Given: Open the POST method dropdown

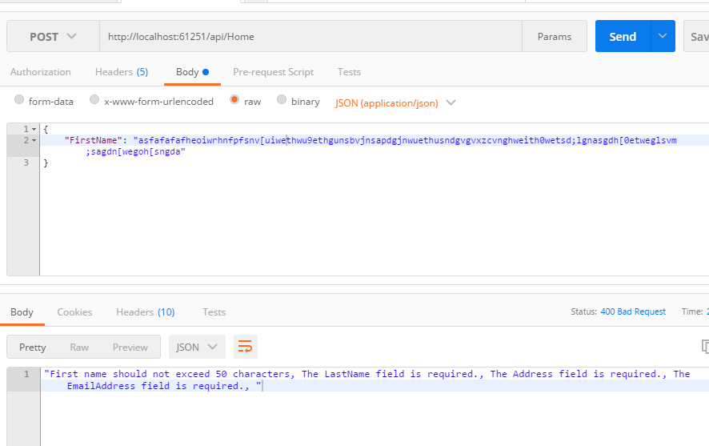Looking at the screenshot, I should 54,37.
